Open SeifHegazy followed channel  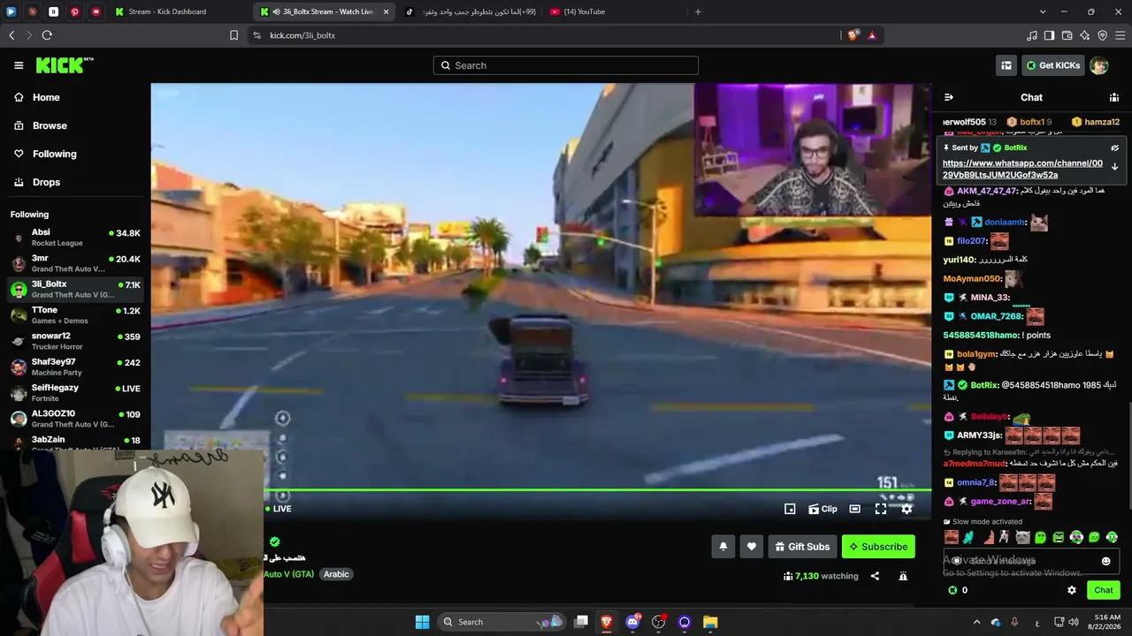76,392
